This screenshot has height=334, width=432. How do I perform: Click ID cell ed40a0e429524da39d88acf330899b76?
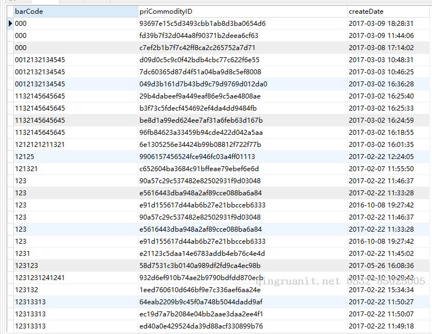pyautogui.click(x=201, y=326)
